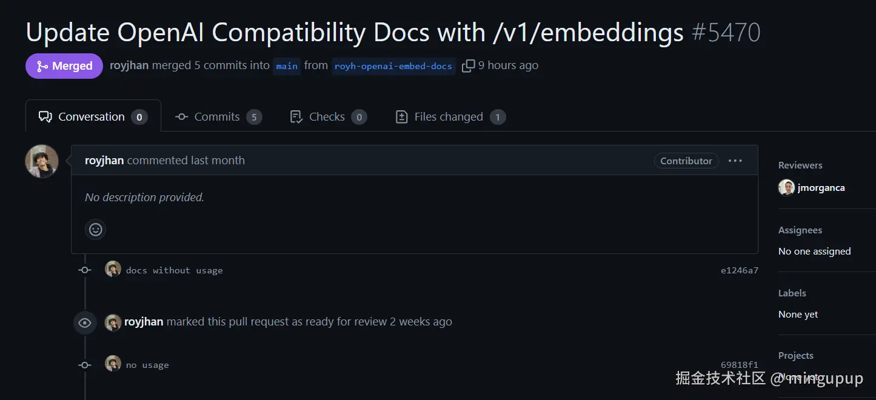This screenshot has width=876, height=400.
Task: Click the Files changed diff icon
Action: pyautogui.click(x=401, y=116)
